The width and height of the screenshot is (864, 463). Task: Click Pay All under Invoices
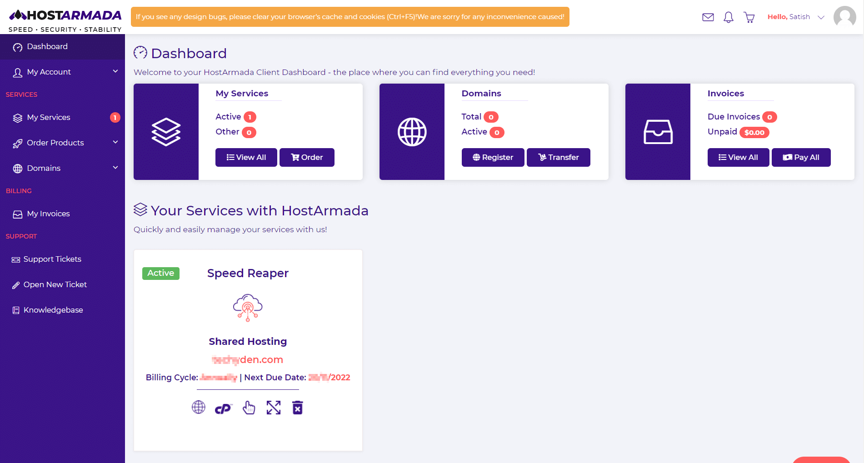[801, 157]
